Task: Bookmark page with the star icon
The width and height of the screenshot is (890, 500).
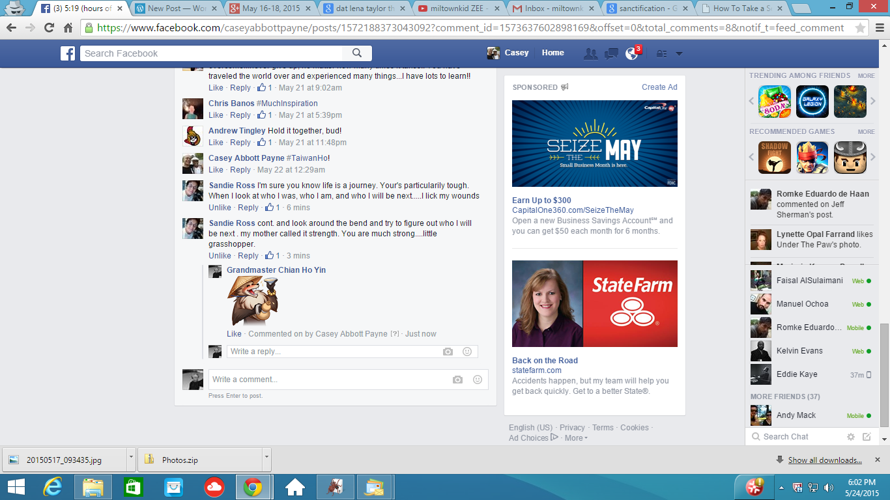Action: [860, 28]
